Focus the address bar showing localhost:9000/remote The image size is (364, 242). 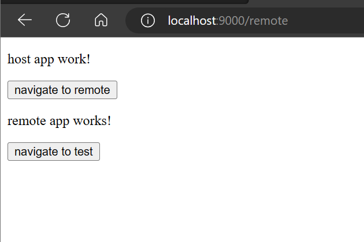click(x=244, y=20)
